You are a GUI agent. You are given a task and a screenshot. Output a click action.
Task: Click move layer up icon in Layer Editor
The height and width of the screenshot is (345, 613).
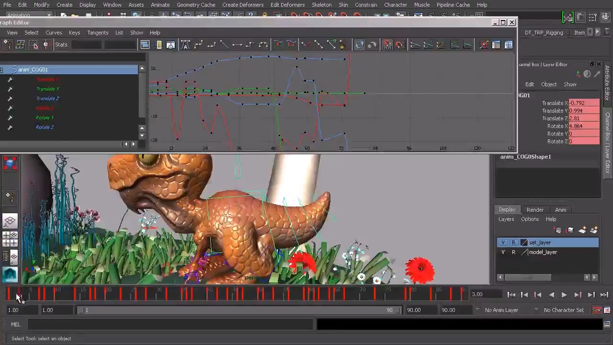558,230
